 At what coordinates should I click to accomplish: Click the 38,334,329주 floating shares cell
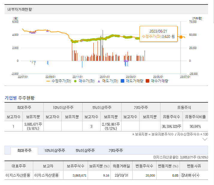pos(171,127)
